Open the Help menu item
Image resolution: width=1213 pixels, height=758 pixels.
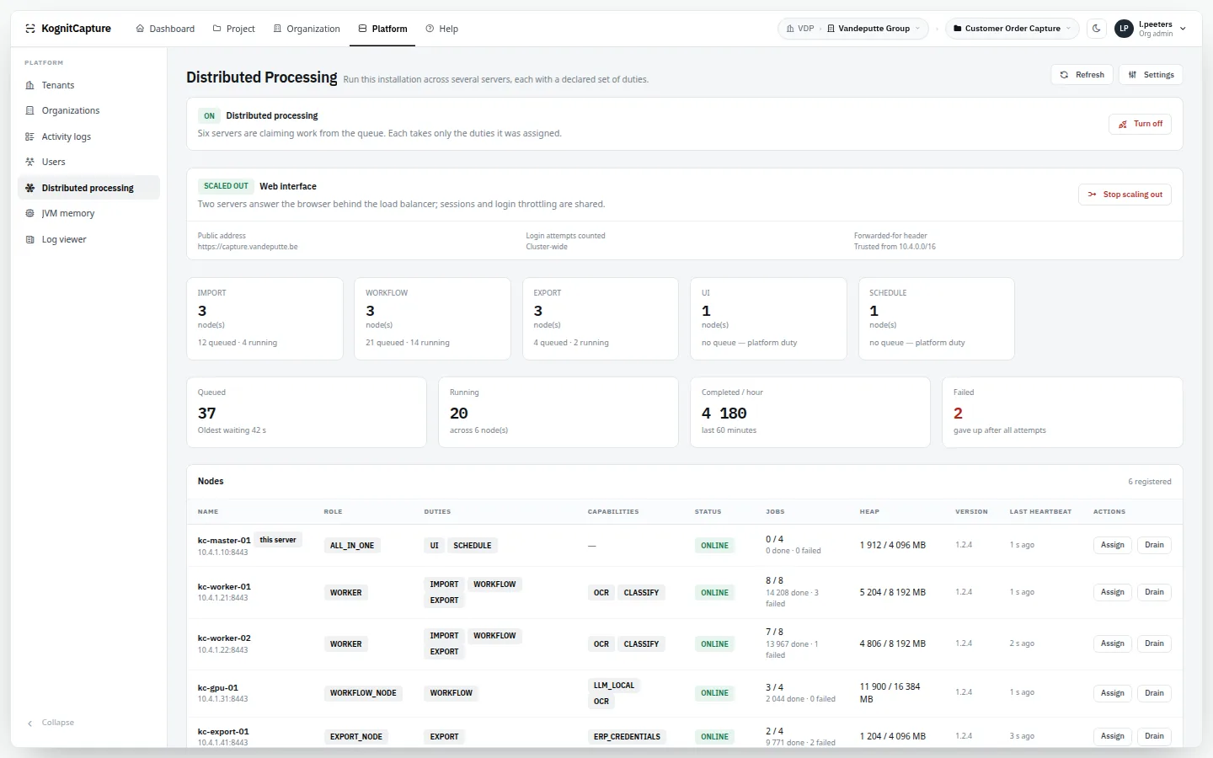(442, 29)
